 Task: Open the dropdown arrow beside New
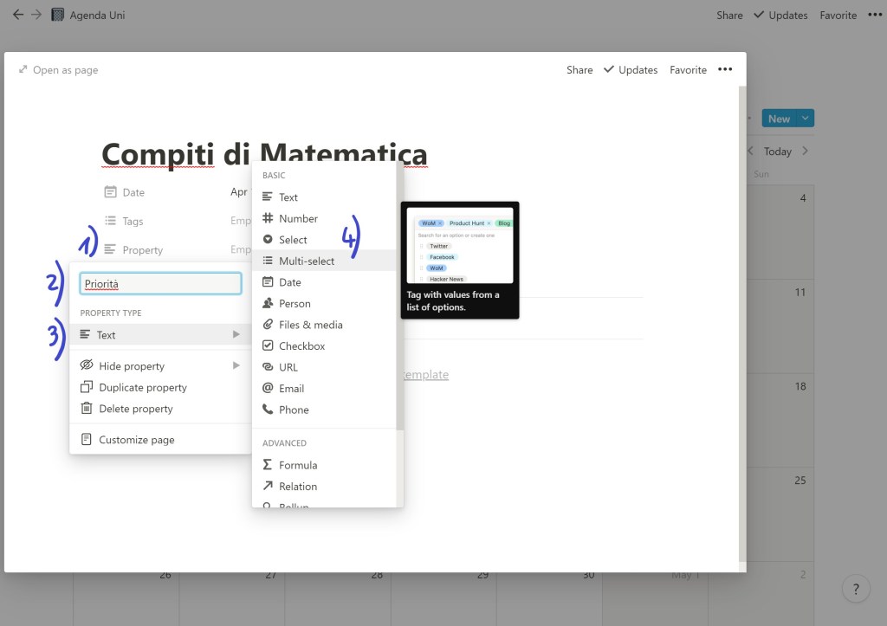[x=806, y=119]
